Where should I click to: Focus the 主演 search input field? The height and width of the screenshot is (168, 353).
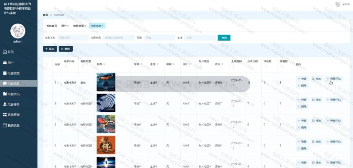pyautogui.click(x=200, y=38)
